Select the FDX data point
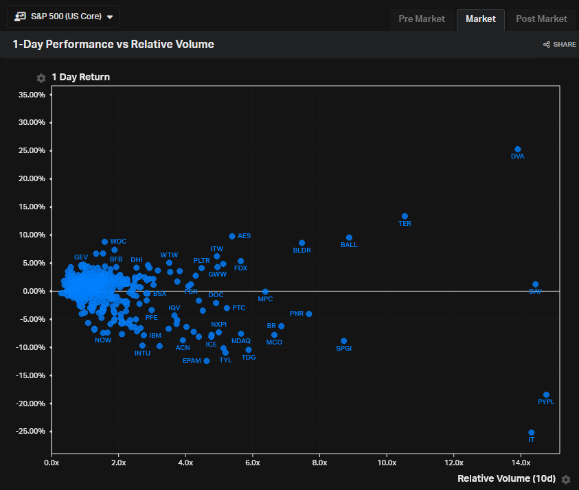Image resolution: width=579 pixels, height=490 pixels. click(241, 261)
